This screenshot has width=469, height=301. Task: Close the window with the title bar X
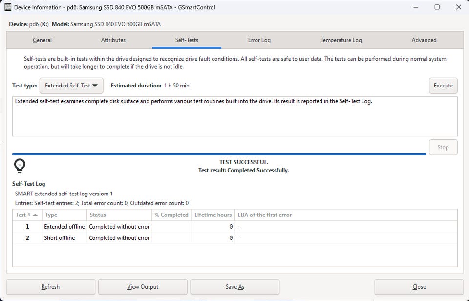pyautogui.click(x=459, y=7)
